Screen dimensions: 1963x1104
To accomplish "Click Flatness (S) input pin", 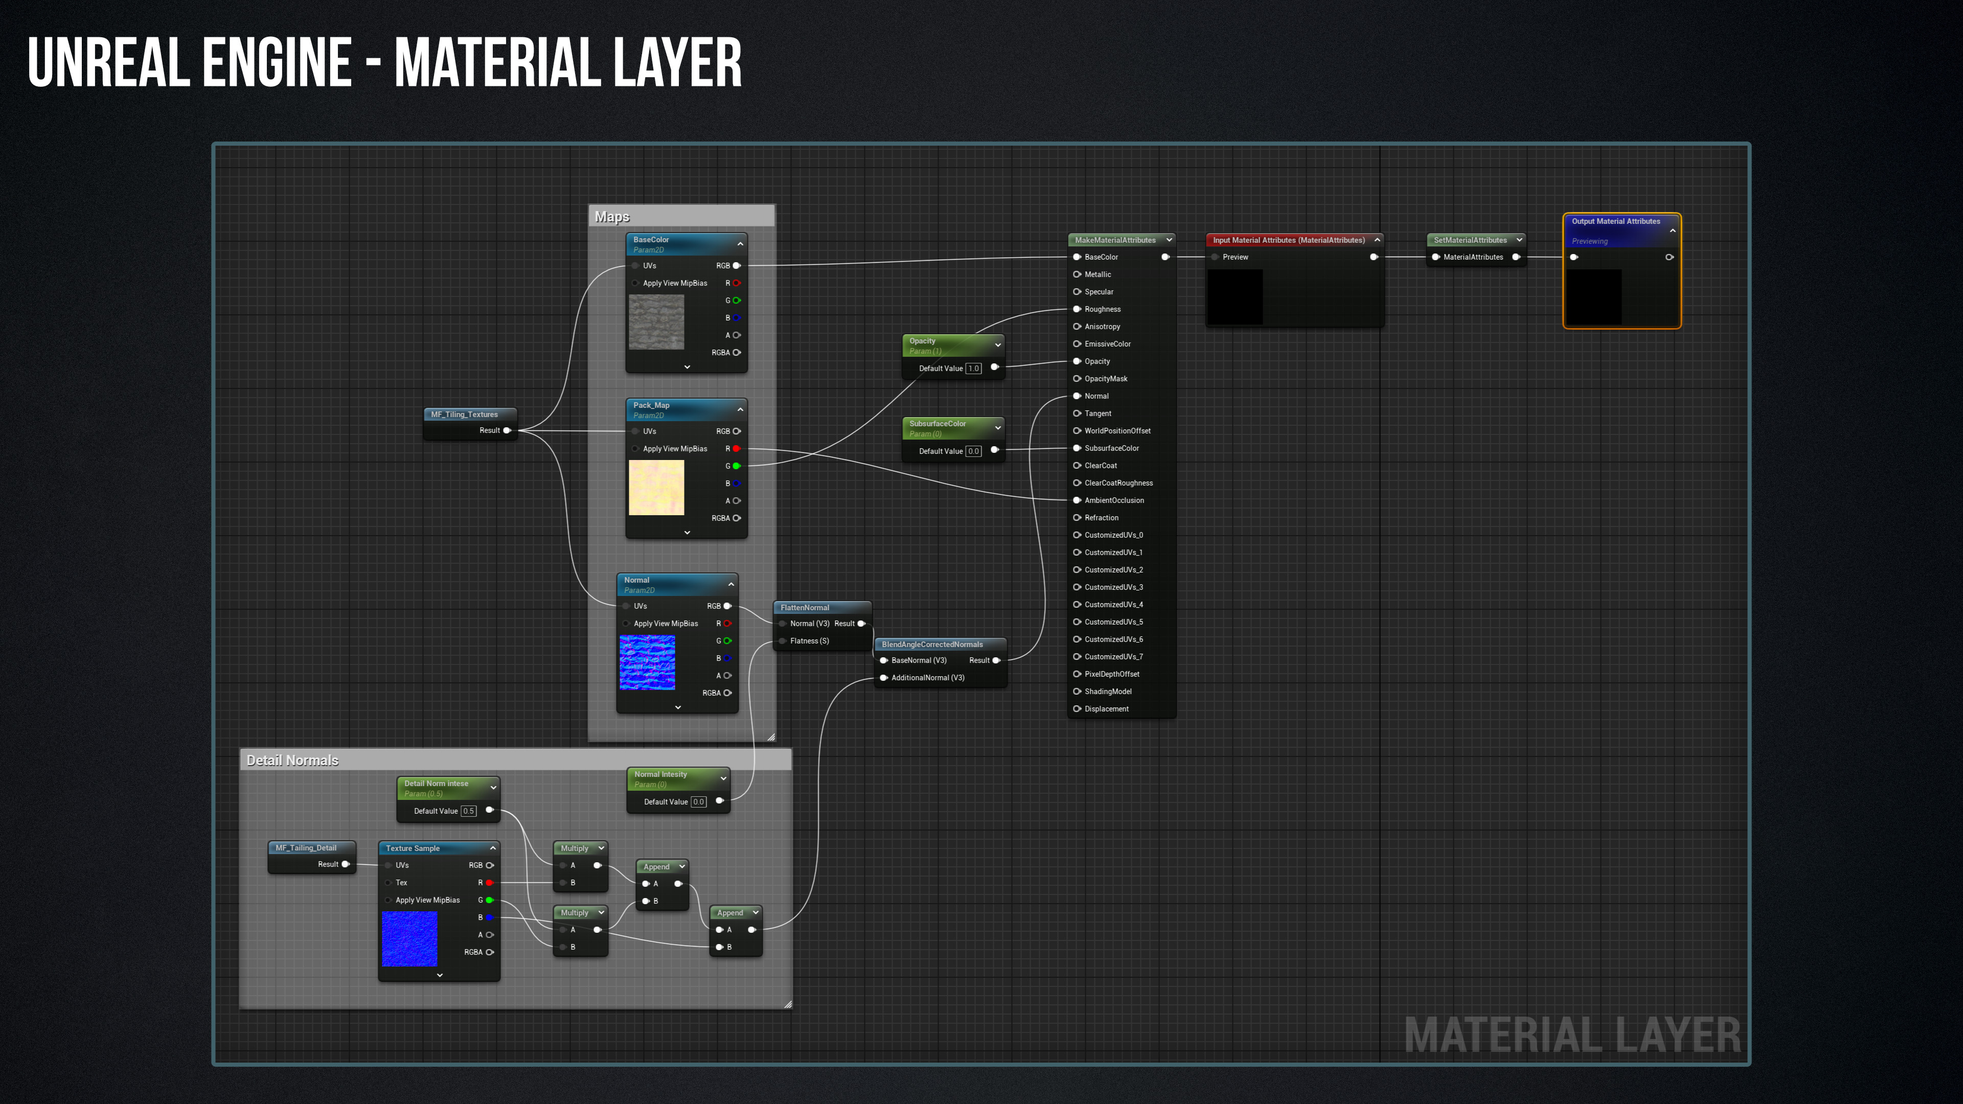I will tap(783, 641).
